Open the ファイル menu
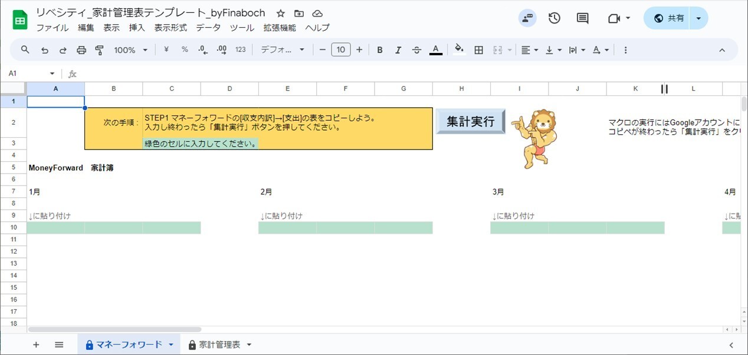The width and height of the screenshot is (748, 355). click(x=53, y=28)
